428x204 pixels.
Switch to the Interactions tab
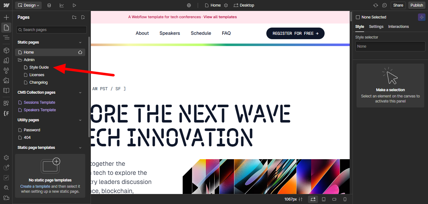click(399, 27)
